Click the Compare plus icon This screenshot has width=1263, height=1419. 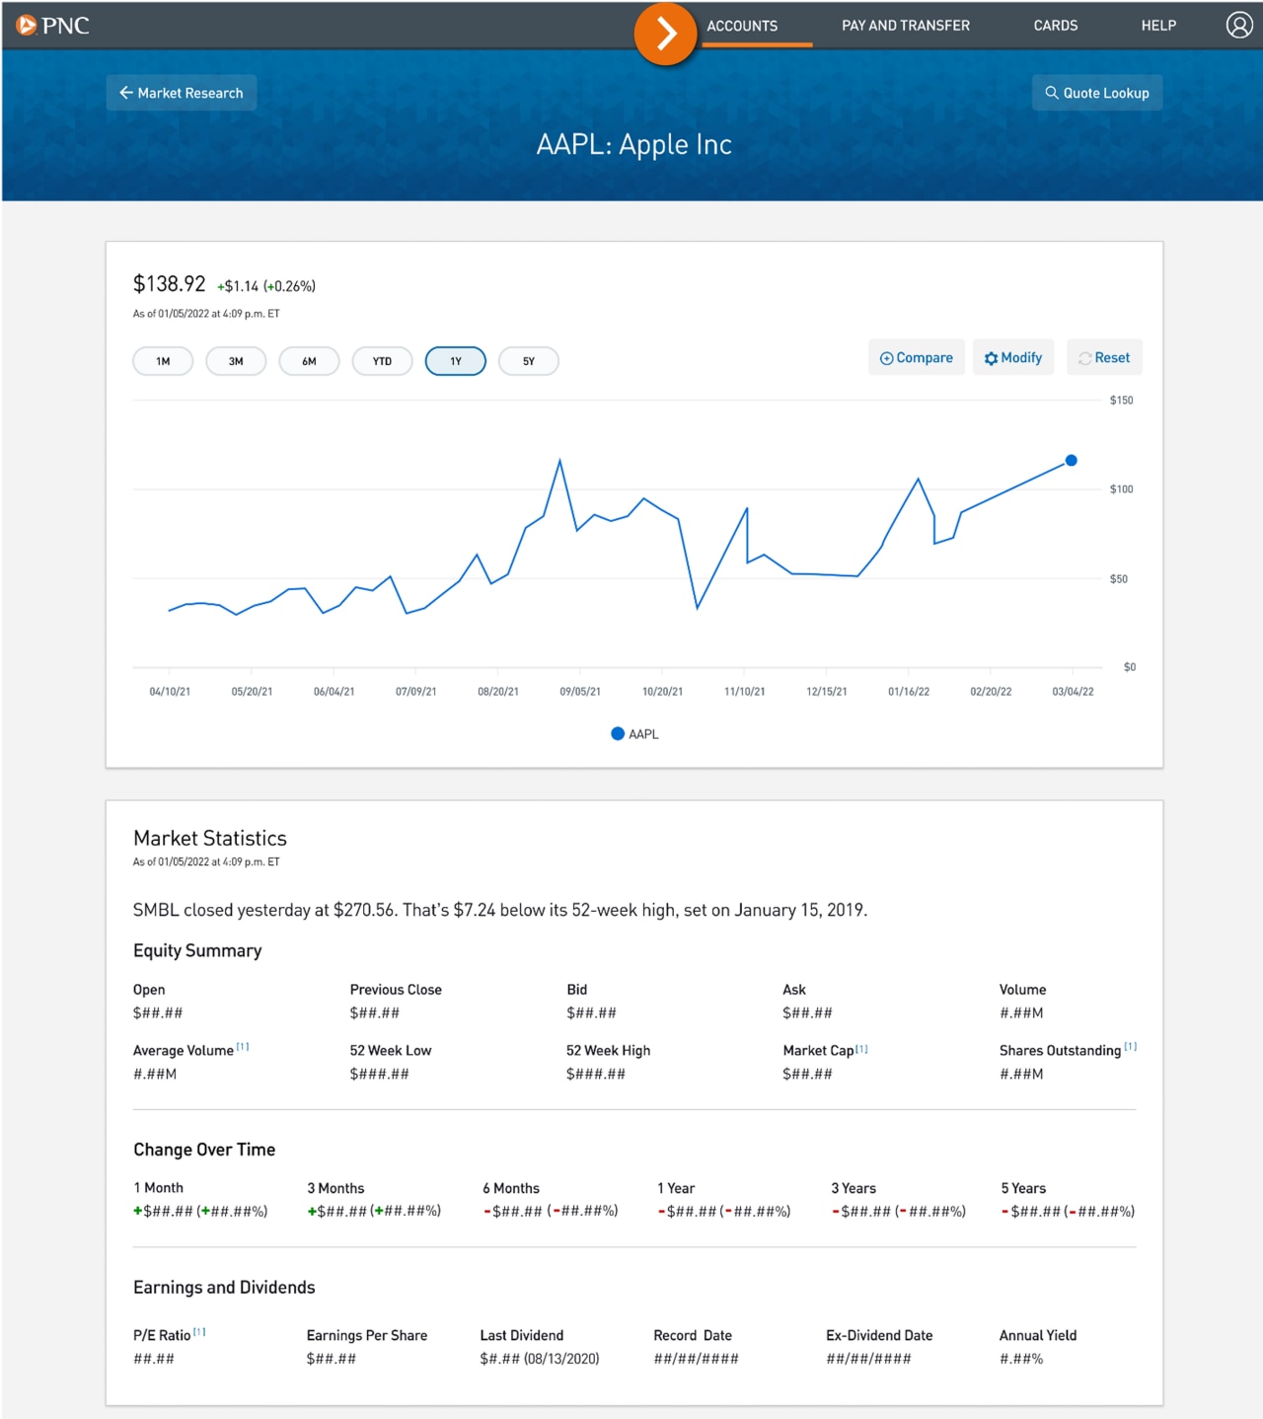[886, 357]
